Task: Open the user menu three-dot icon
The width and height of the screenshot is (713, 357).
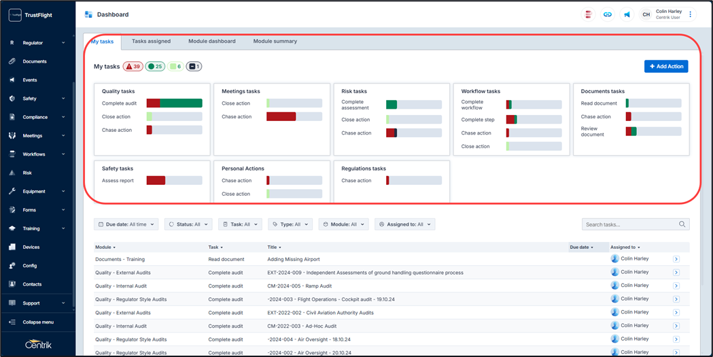Action: 691,14
